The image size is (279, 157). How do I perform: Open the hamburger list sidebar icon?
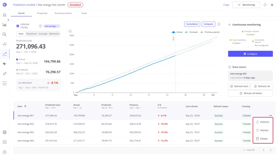pos(5,83)
